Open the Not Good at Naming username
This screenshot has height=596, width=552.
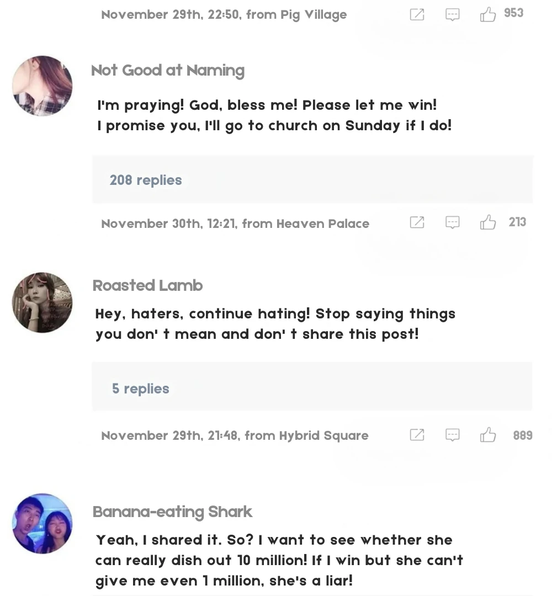[168, 71]
